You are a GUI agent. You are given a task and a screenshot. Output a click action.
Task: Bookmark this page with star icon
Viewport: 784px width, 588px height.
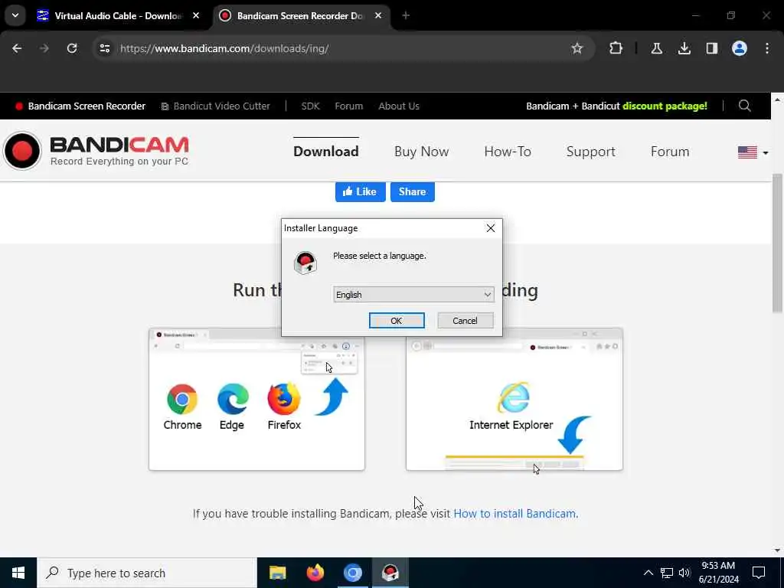click(x=577, y=48)
